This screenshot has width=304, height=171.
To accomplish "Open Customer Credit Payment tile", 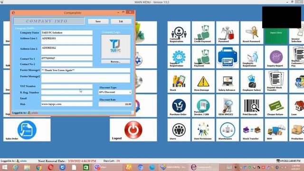I will coord(203,33).
